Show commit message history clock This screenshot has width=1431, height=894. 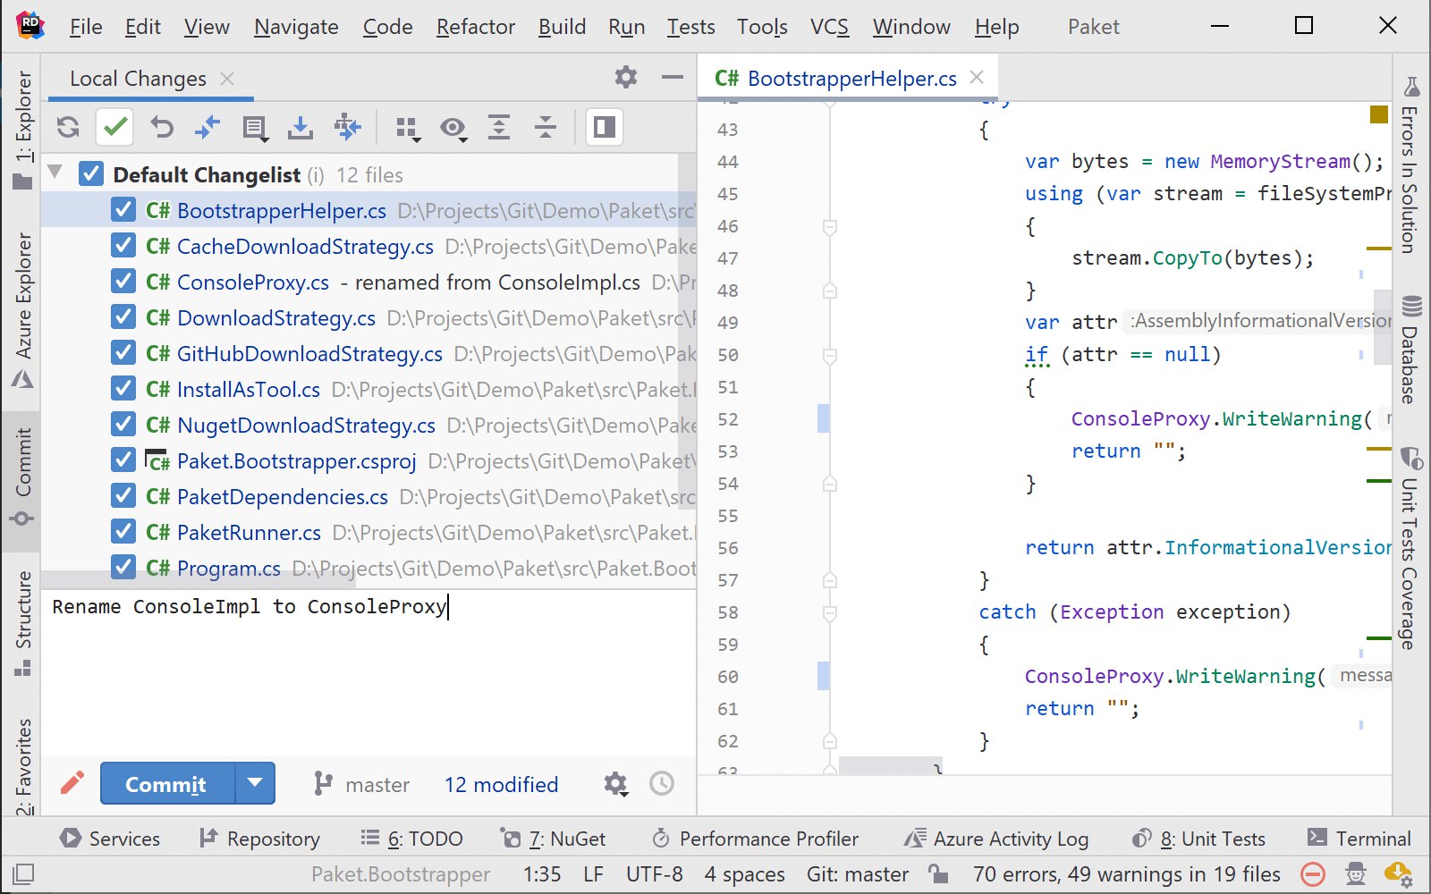662,784
